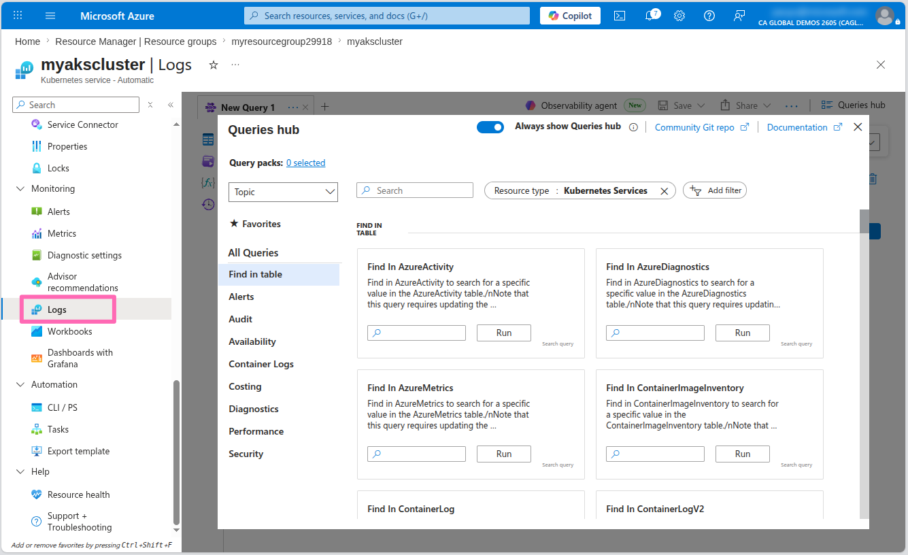Open the portal hamburger menu

[x=50, y=15]
